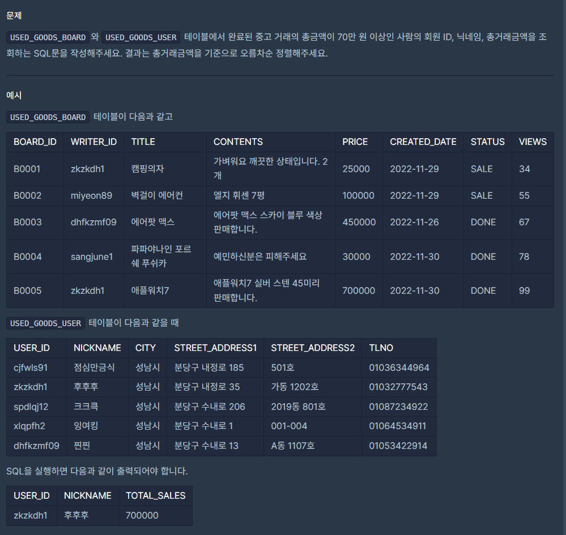Click phone number 01036344964
Viewport: 566px width, 535px height.
click(399, 367)
